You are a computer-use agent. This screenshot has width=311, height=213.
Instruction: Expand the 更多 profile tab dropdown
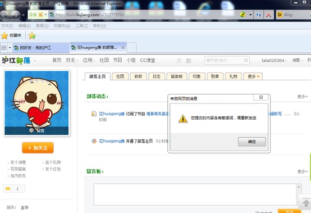pos(253,76)
